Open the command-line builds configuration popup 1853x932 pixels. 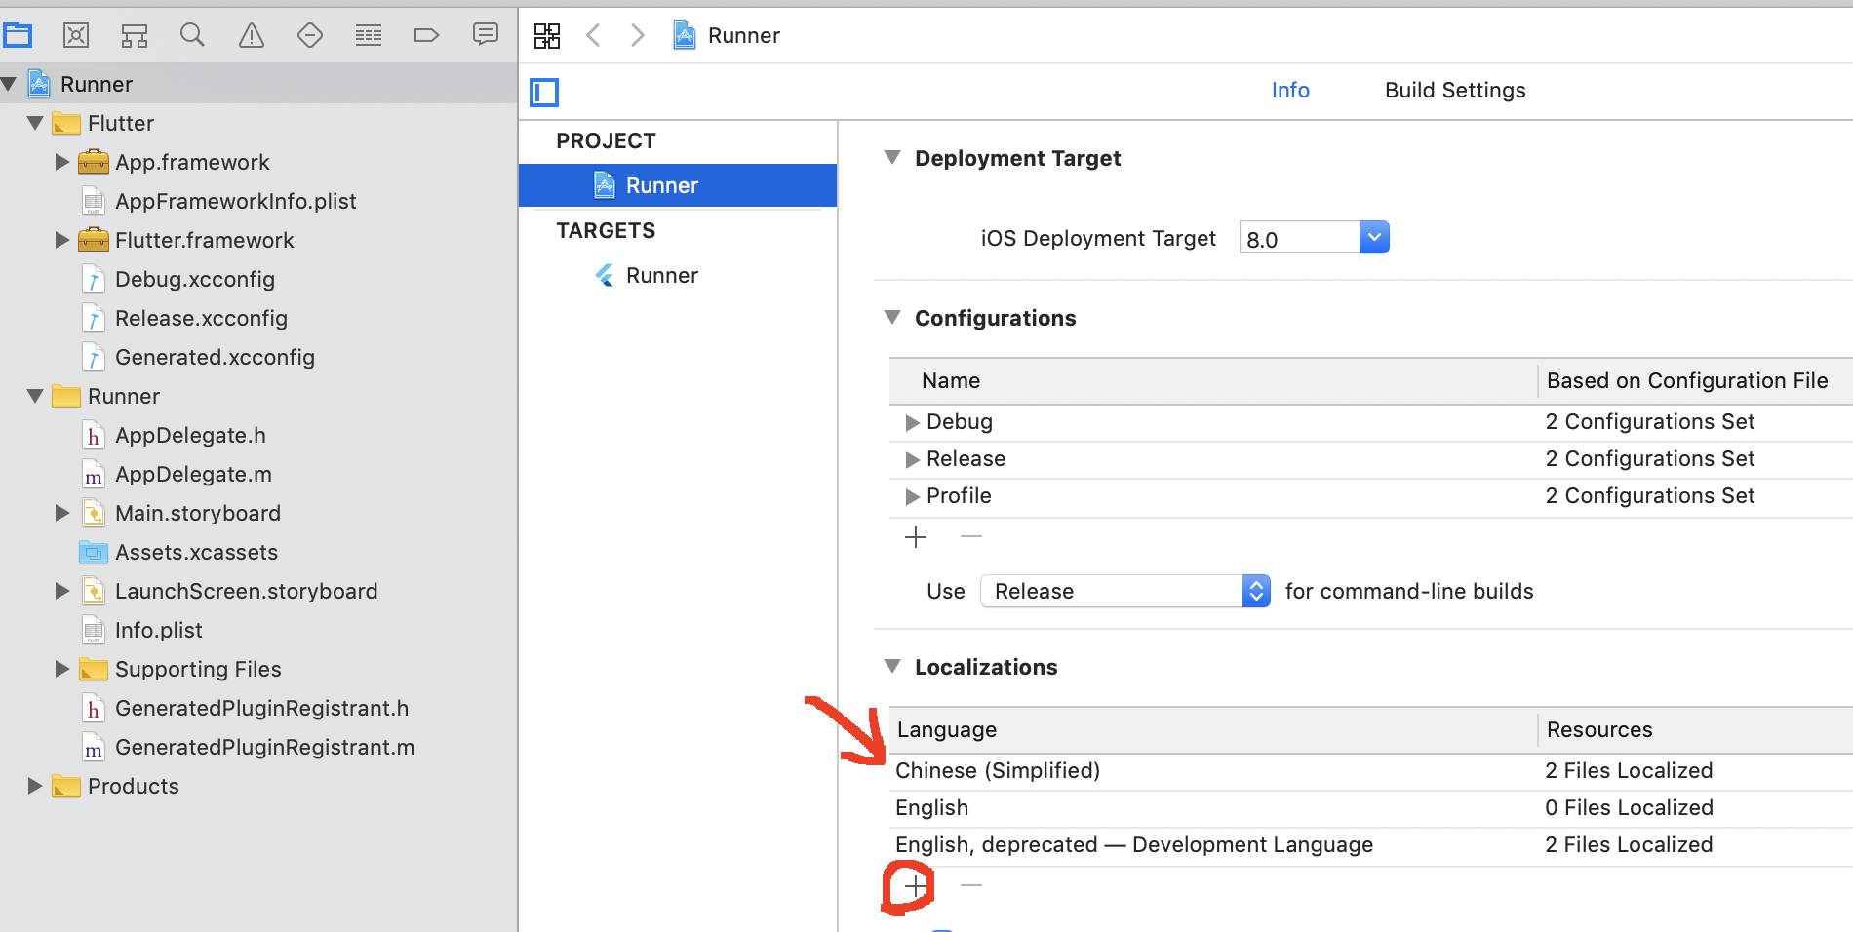(1125, 591)
